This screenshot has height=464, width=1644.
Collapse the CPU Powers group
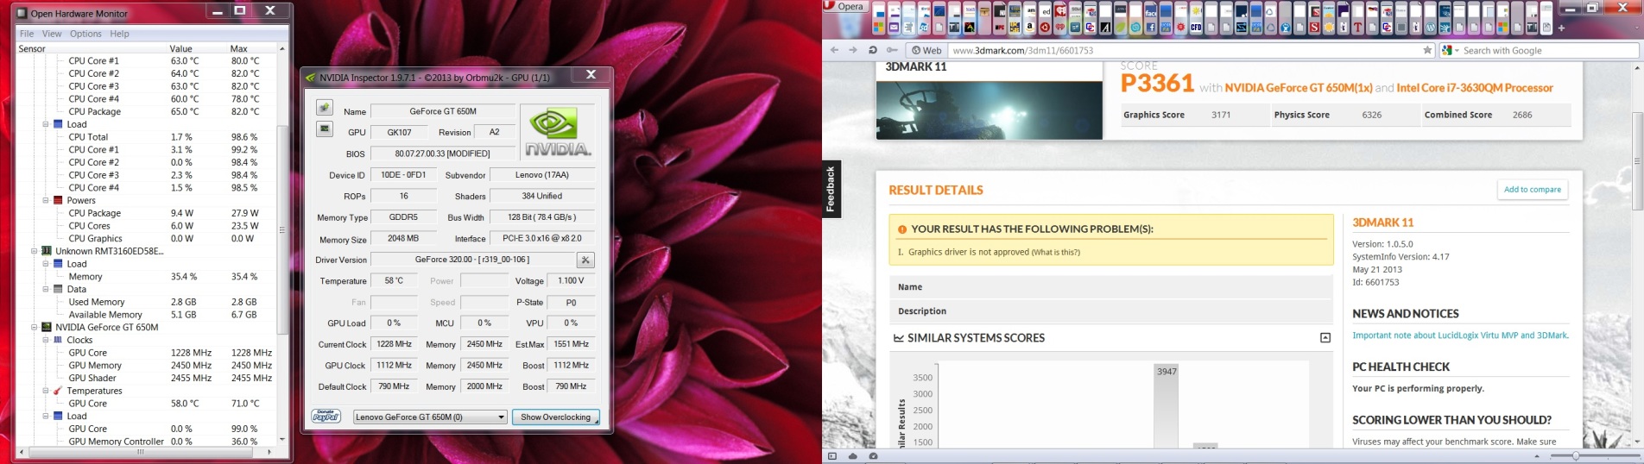pos(46,200)
